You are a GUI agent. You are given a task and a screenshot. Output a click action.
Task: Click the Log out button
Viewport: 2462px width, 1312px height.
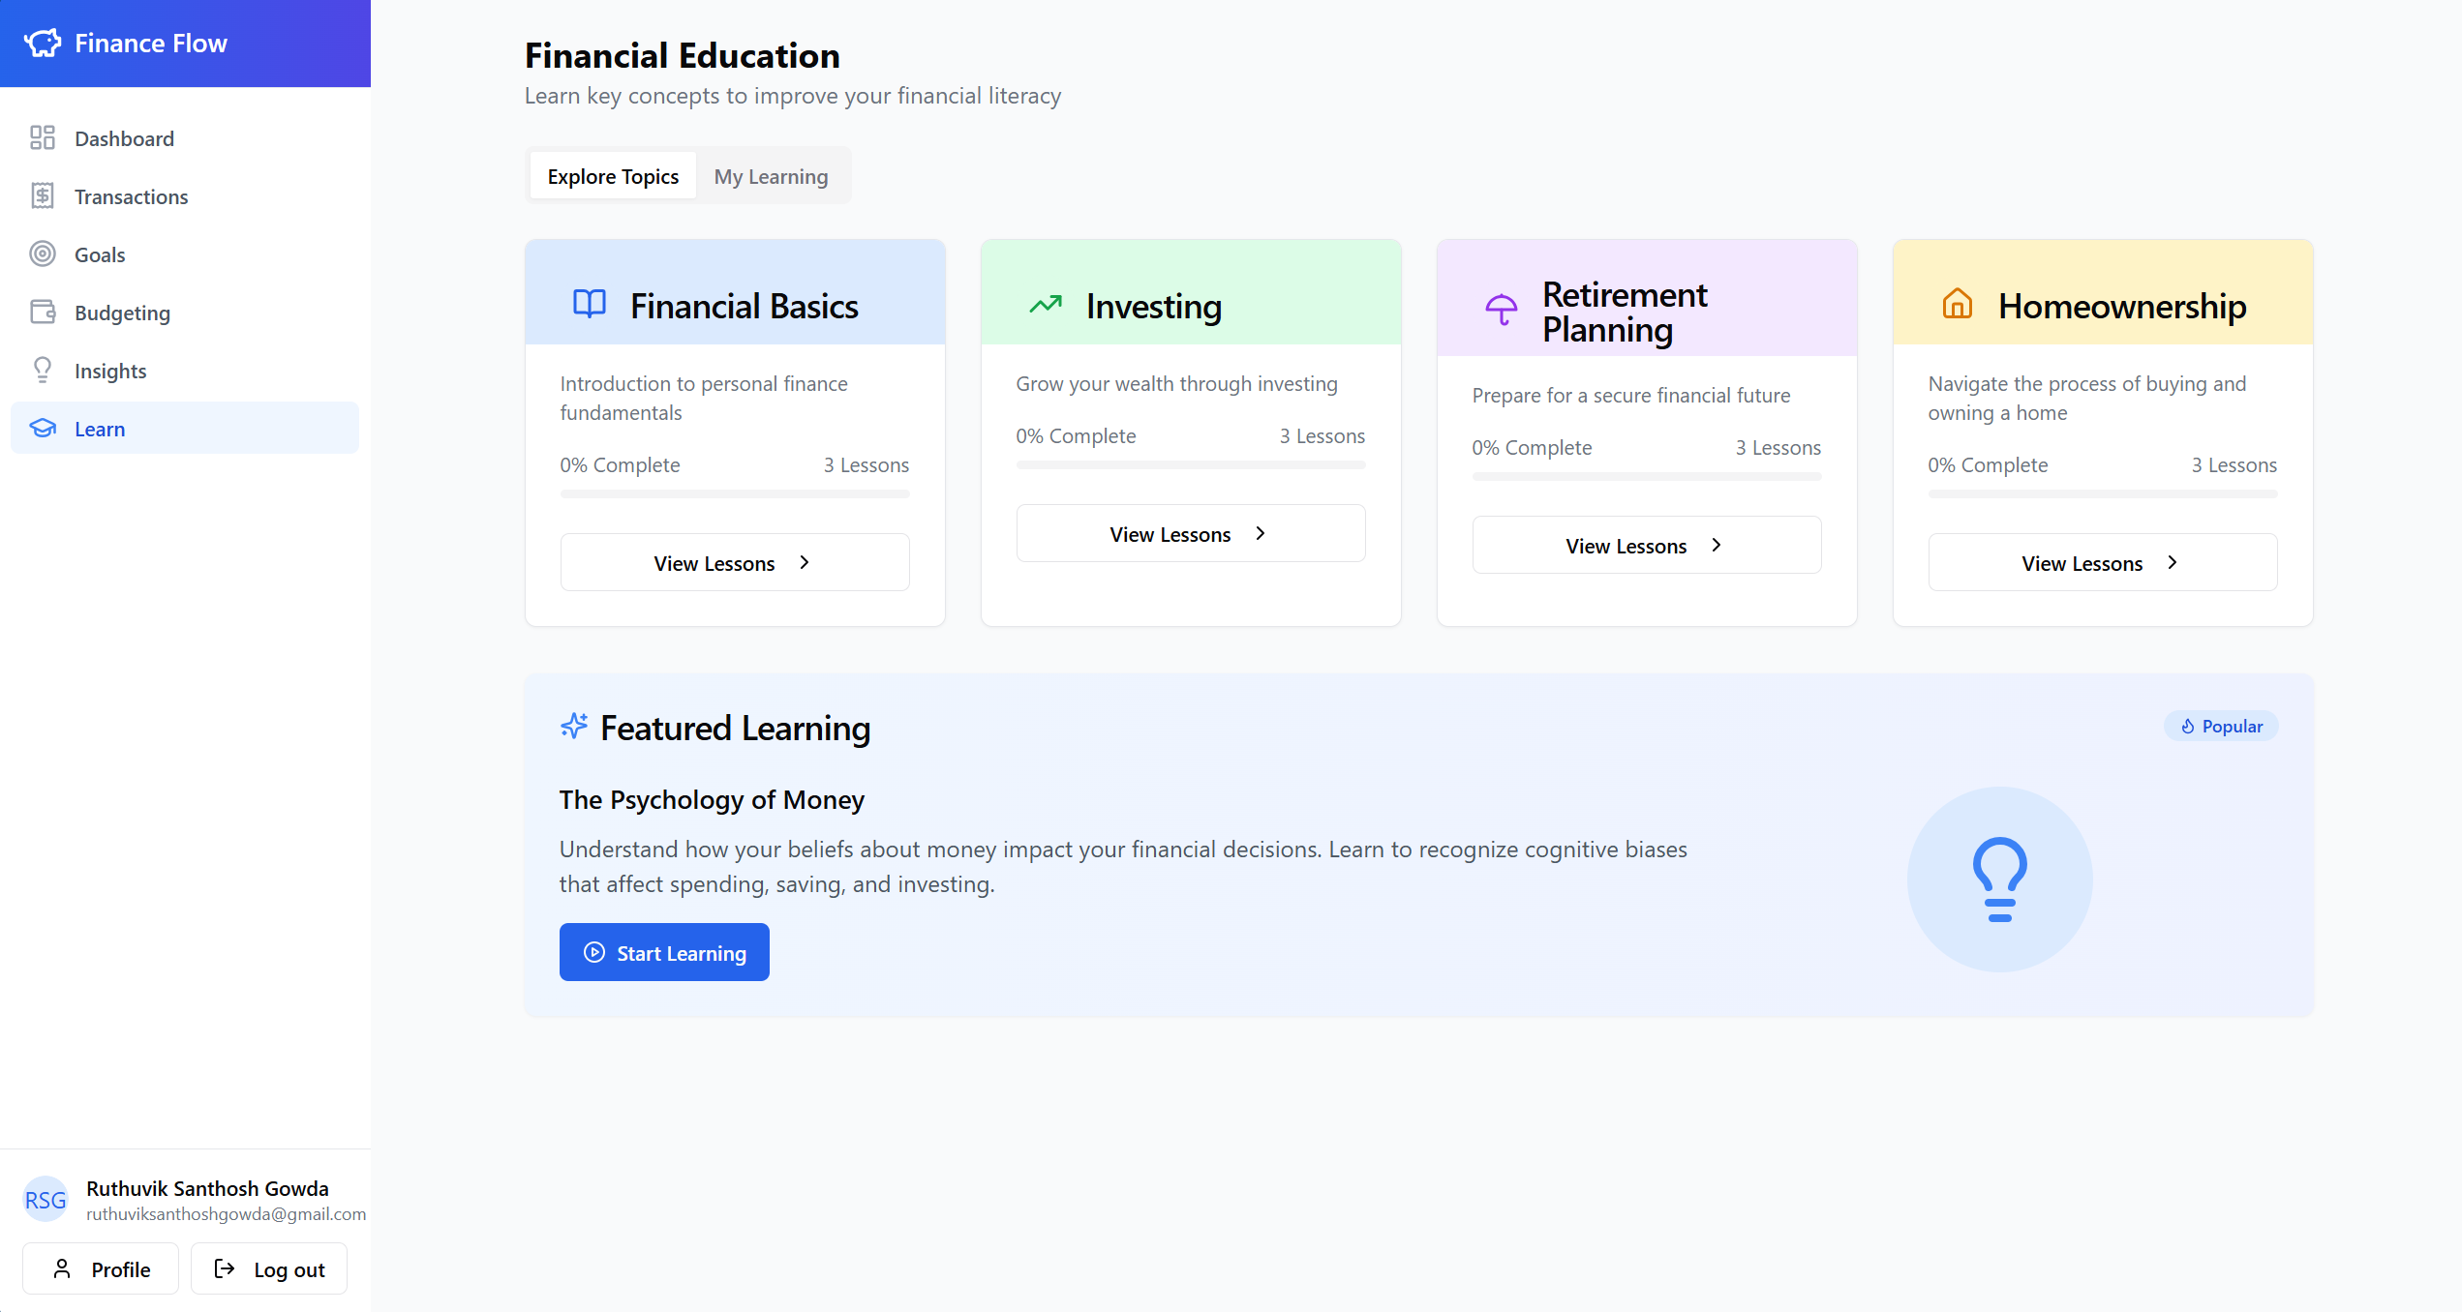click(x=269, y=1269)
